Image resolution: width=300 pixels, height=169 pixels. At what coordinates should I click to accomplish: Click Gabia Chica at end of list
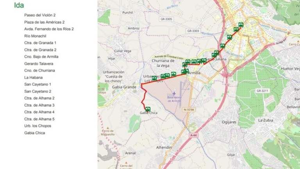[x=35, y=133]
